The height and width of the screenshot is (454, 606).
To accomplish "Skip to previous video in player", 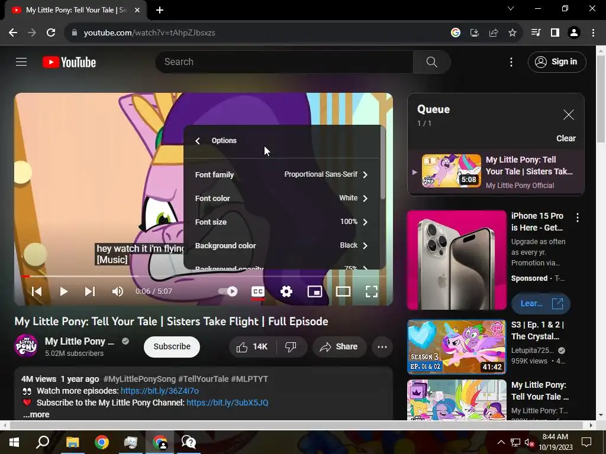I will pyautogui.click(x=36, y=291).
